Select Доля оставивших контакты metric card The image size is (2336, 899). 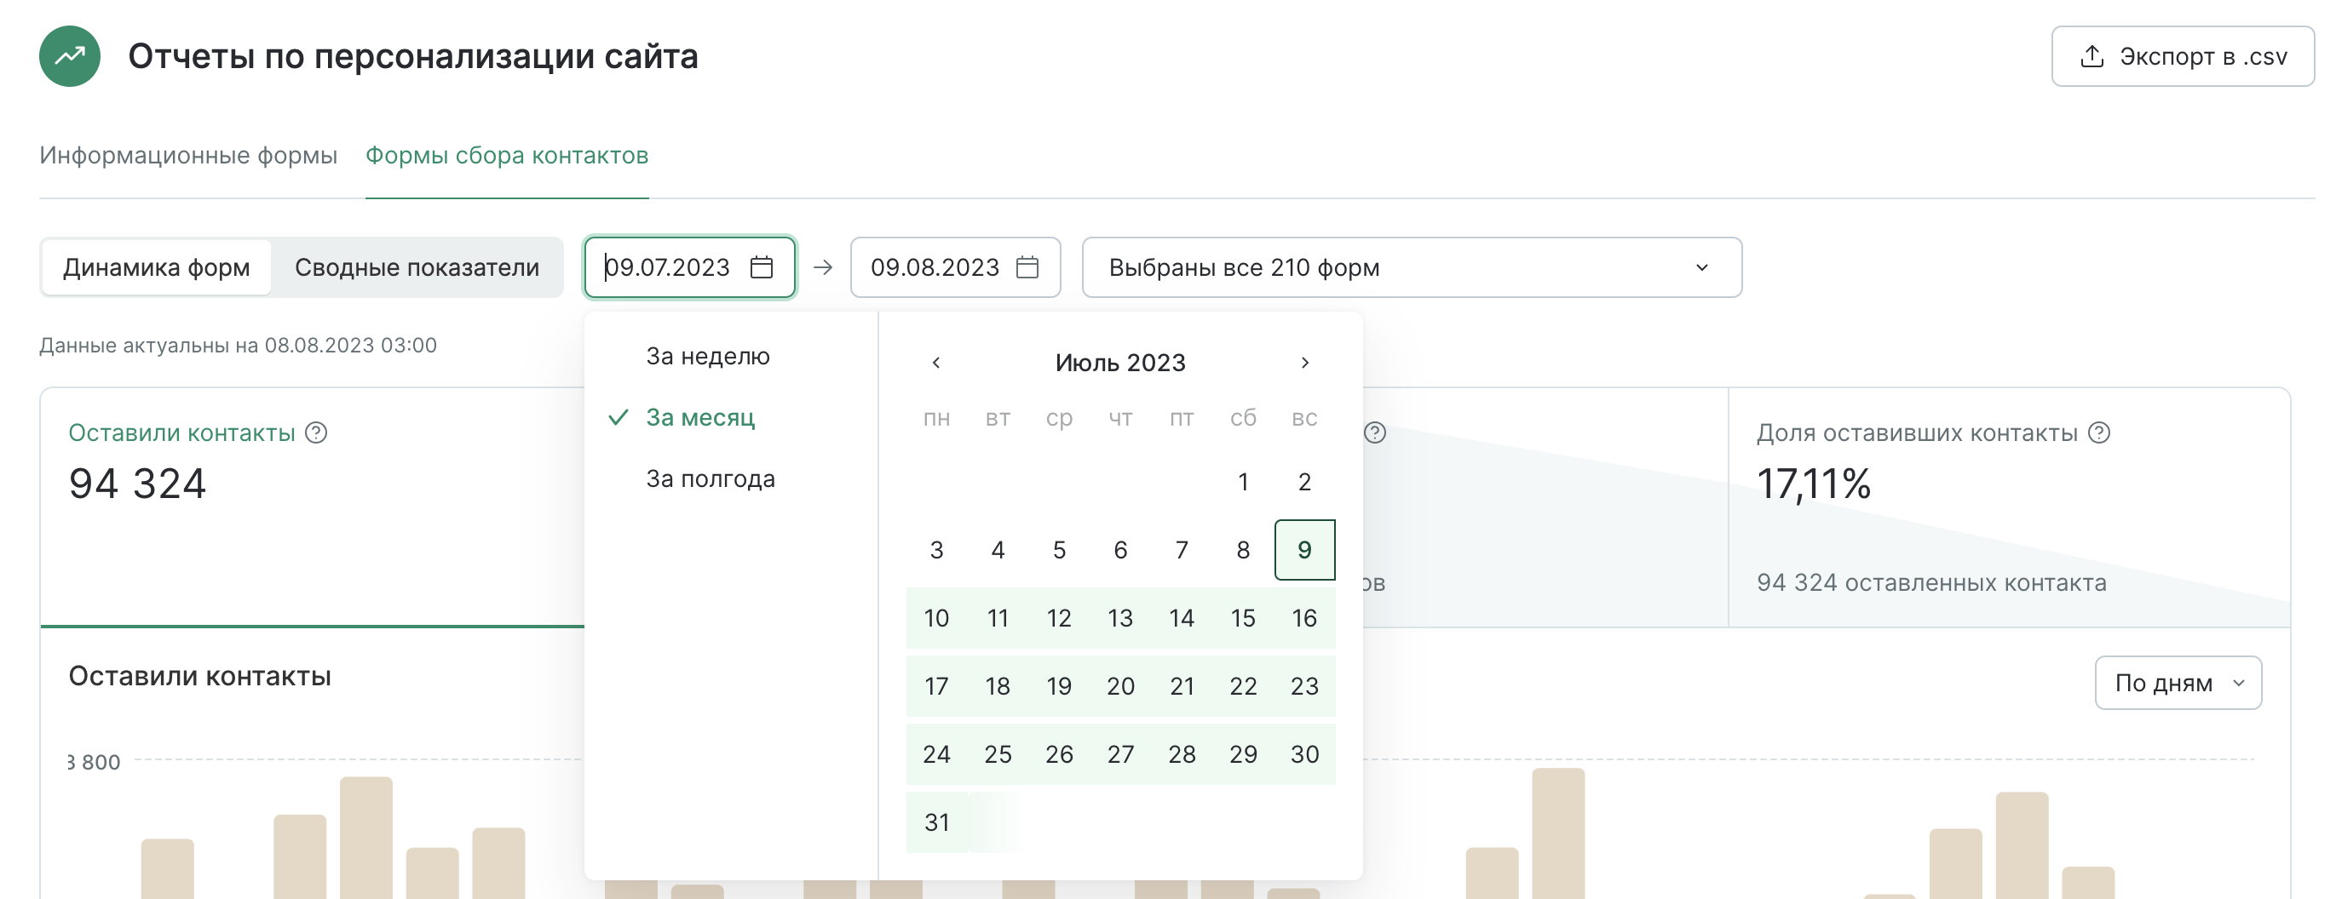(x=2010, y=507)
